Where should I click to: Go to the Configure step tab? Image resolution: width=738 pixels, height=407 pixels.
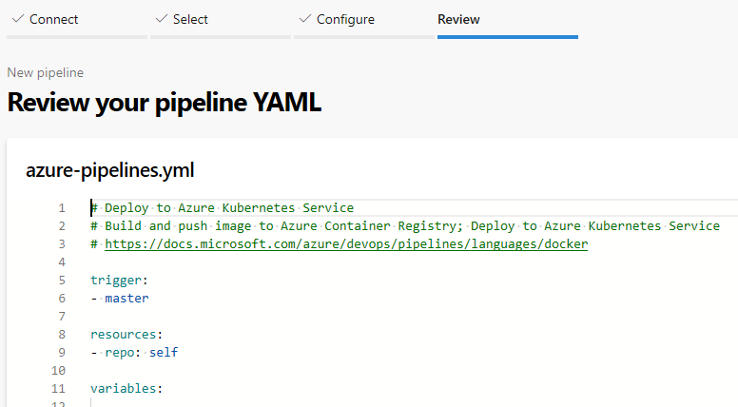tap(364, 20)
